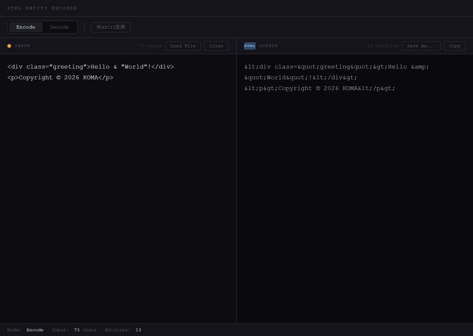The height and width of the screenshot is (336, 473).
Task: Click the HTML ENTITY ENCODER title
Action: pos(42,8)
